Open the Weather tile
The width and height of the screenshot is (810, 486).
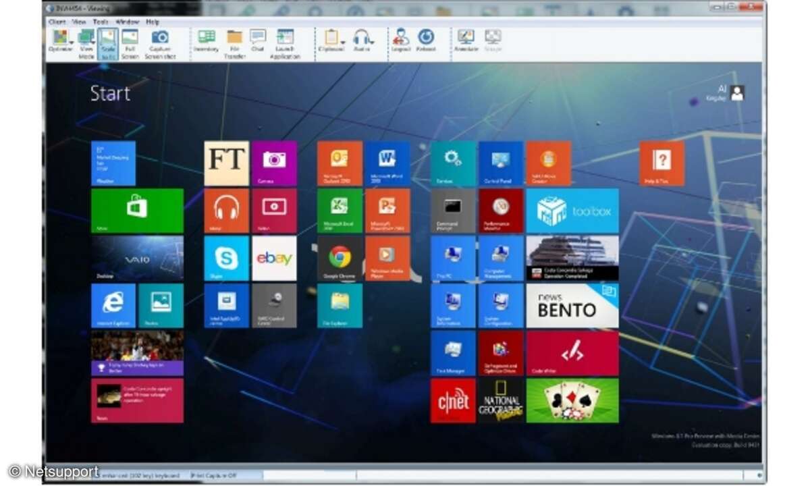[x=113, y=163]
